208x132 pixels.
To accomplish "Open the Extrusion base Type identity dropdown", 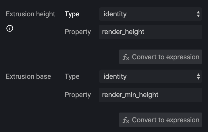I will 151,76.
